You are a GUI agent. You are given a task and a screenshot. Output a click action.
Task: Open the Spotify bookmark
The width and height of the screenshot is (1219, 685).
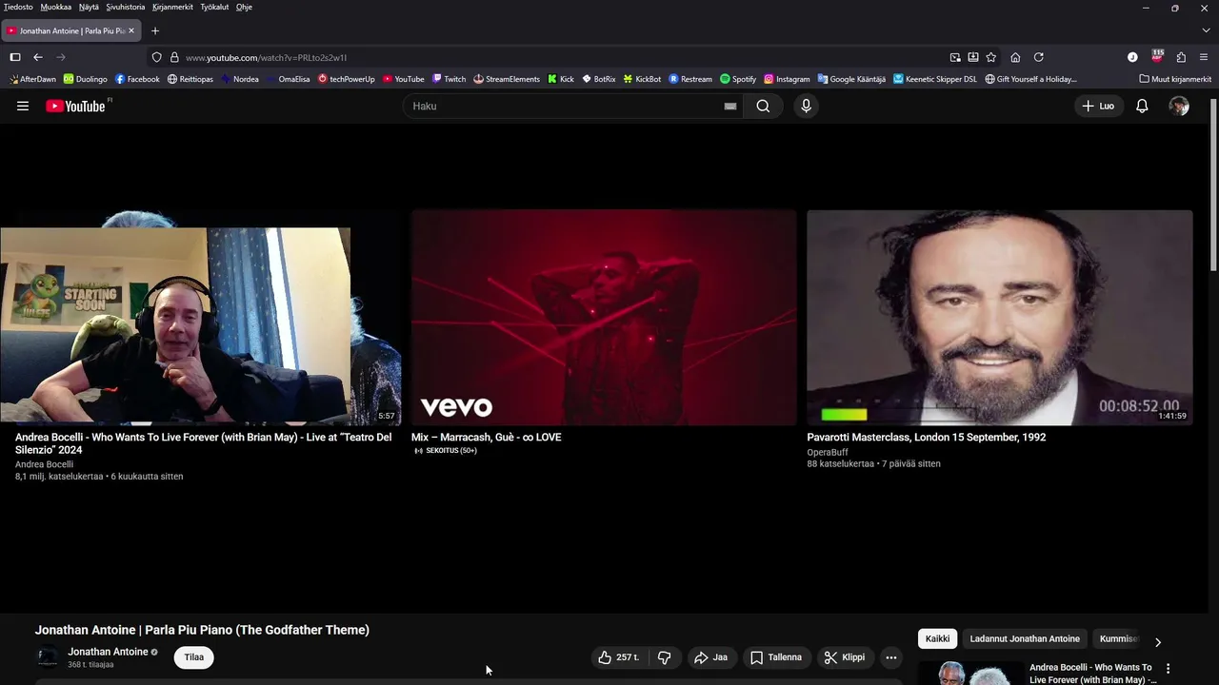(738, 79)
